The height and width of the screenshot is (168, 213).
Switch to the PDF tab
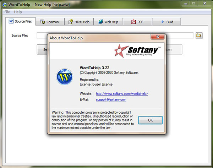tap(137, 22)
